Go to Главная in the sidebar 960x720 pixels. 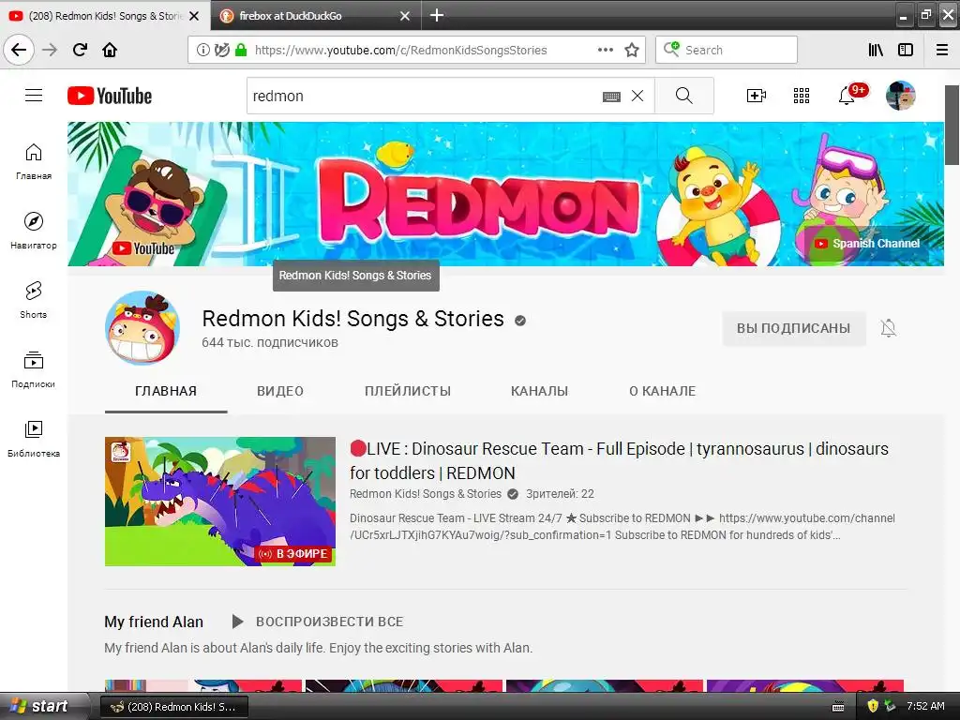(x=34, y=161)
